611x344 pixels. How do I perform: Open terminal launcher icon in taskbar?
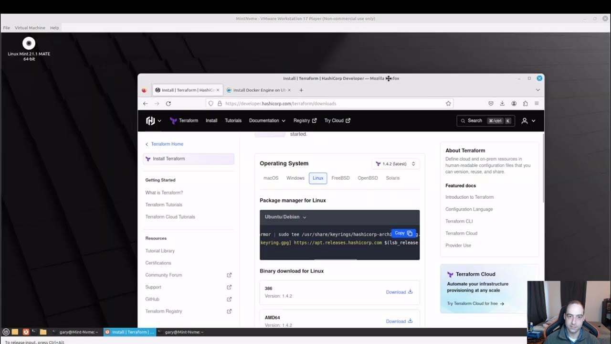pyautogui.click(x=34, y=332)
